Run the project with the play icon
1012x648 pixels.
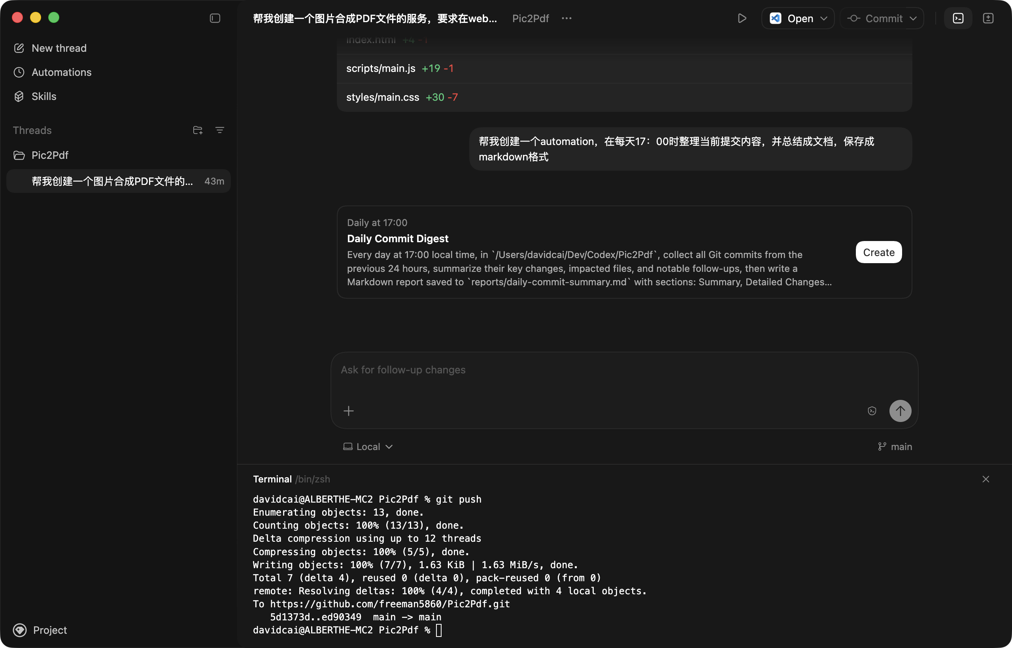[x=742, y=18]
